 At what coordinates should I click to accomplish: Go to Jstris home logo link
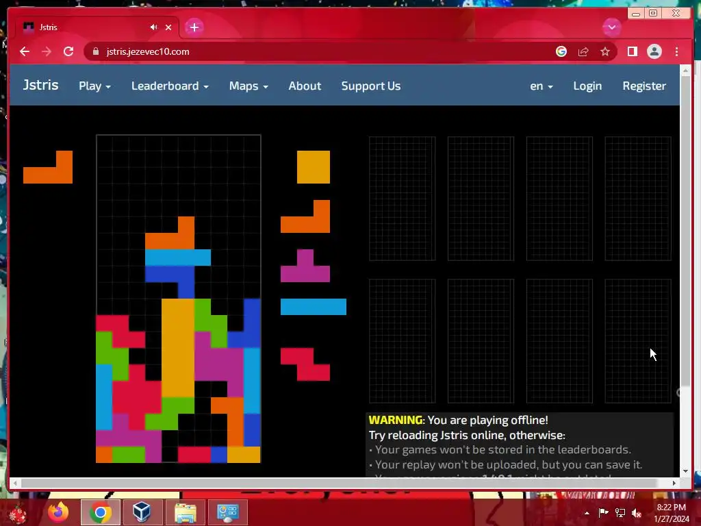tap(40, 85)
